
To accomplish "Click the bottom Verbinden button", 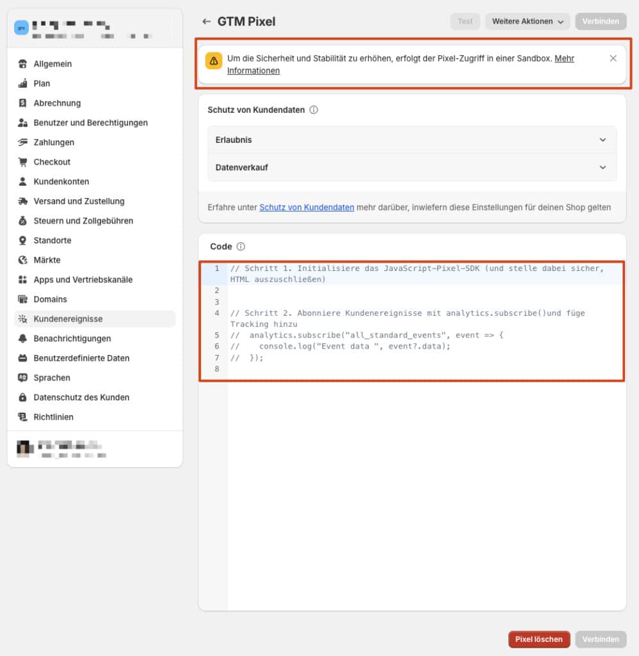I will 601,639.
